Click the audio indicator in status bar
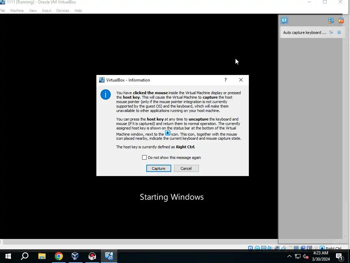The image size is (350, 263). [x=270, y=248]
